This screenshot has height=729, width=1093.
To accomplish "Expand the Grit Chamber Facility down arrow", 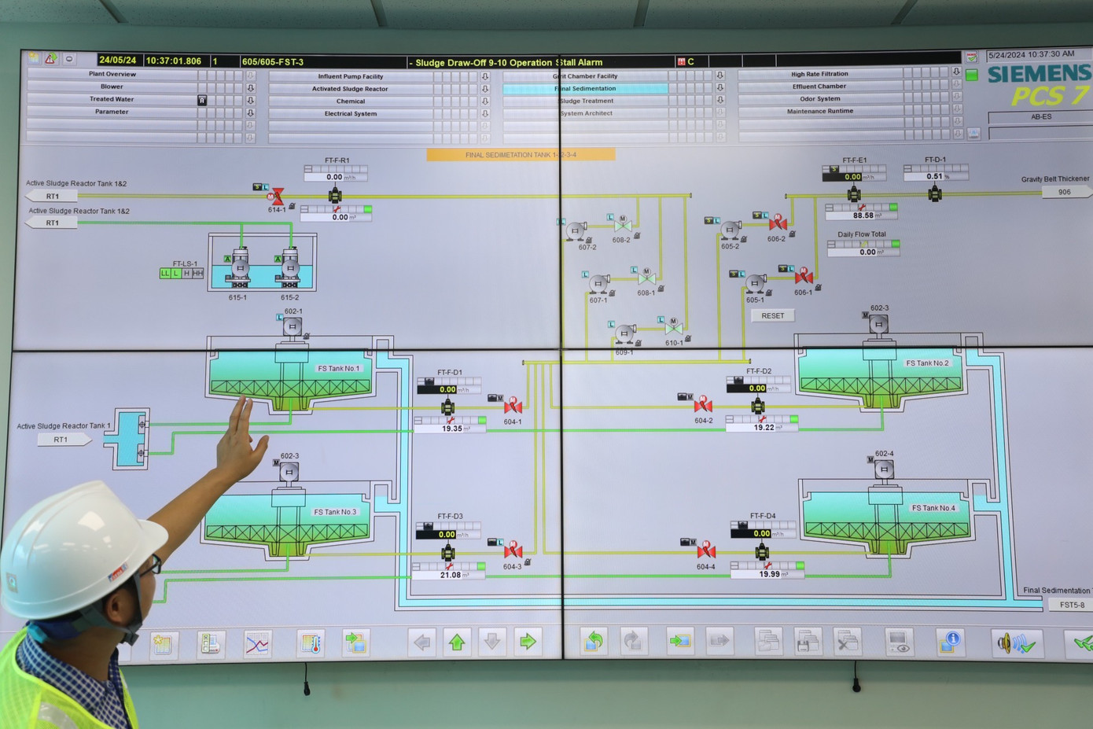I will [x=719, y=76].
